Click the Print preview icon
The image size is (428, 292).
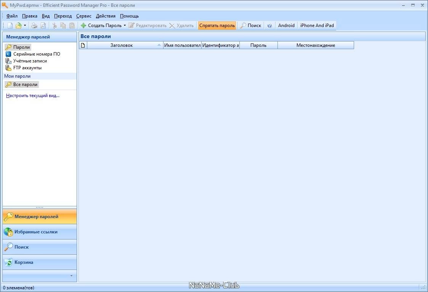[x=43, y=26]
